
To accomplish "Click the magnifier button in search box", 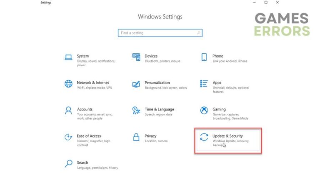I will click(199, 33).
